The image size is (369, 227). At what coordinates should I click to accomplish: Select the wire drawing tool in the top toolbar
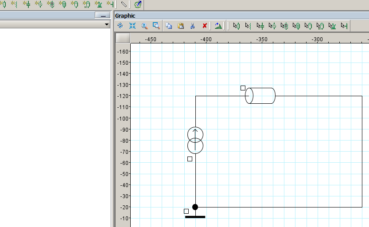[x=124, y=4]
